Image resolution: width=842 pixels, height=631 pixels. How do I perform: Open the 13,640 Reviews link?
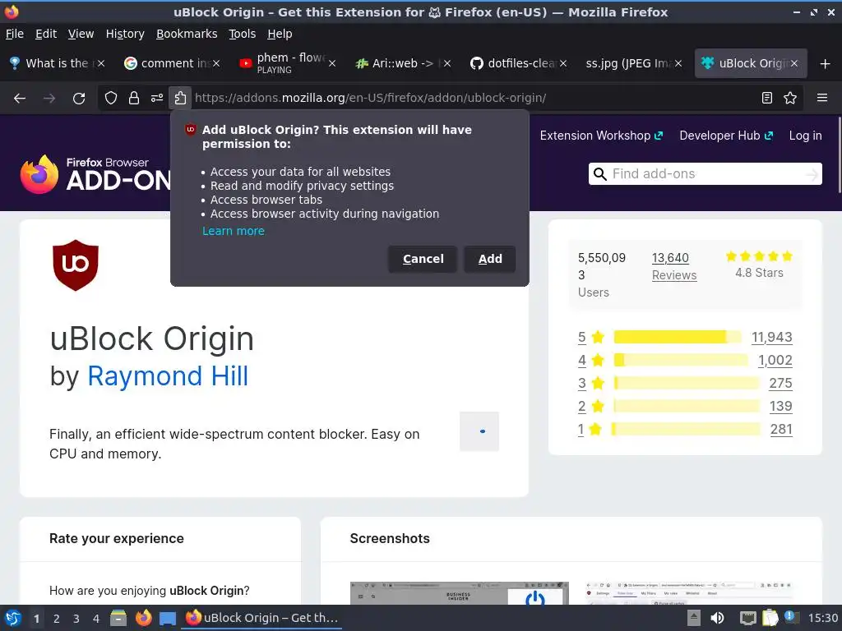[674, 266]
